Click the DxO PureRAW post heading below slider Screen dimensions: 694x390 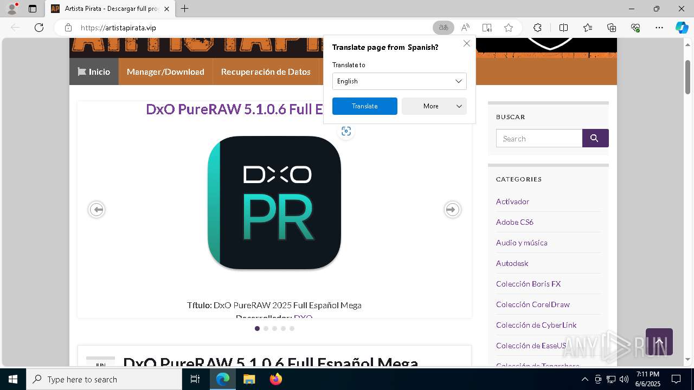pos(271,362)
